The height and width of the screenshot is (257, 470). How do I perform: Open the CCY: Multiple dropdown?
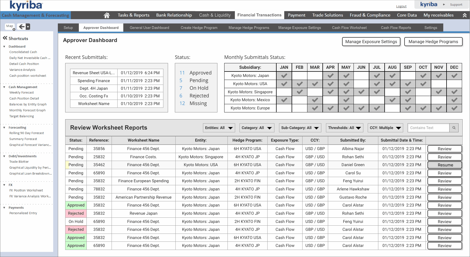pos(385,128)
